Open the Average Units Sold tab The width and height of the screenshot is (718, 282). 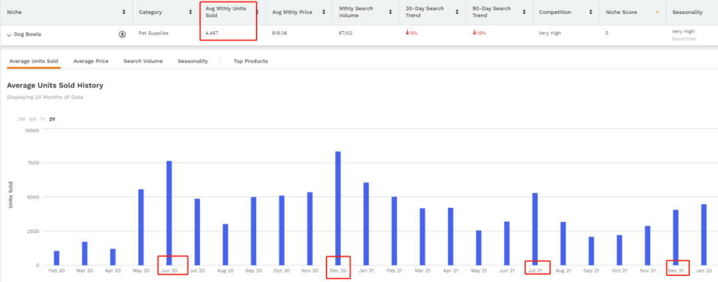[x=34, y=61]
